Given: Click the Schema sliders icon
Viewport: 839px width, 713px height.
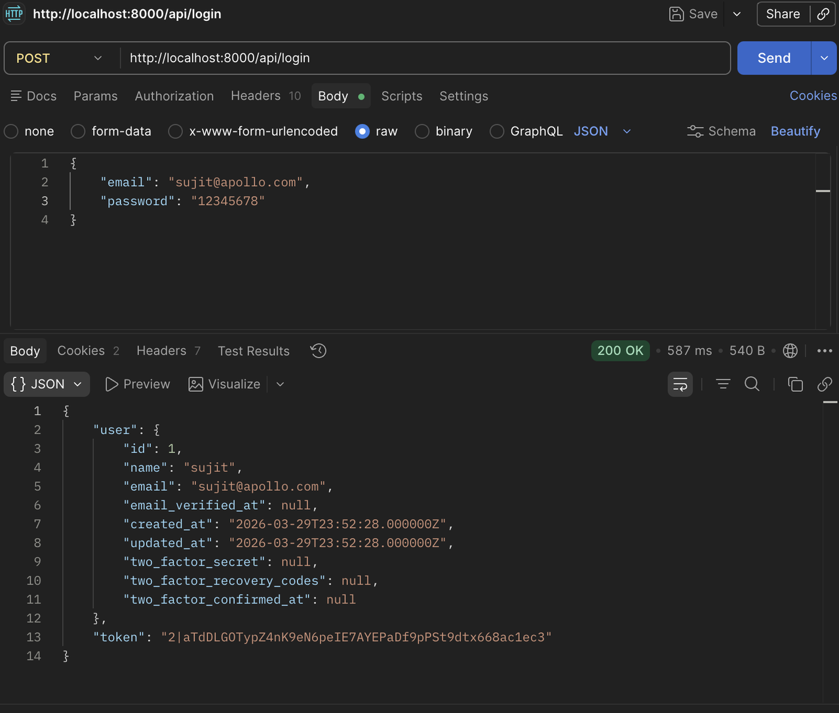Looking at the screenshot, I should (695, 131).
